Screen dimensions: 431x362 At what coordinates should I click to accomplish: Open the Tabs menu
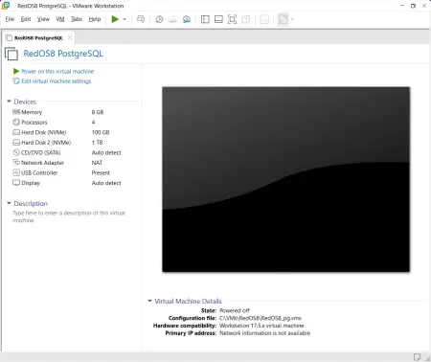point(77,19)
